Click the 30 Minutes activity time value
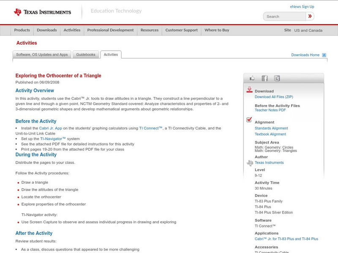Screen dimensions: 338x253 [x=263, y=188]
